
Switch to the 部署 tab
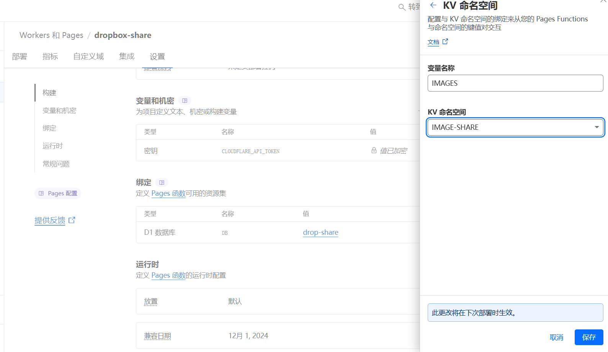(20, 57)
